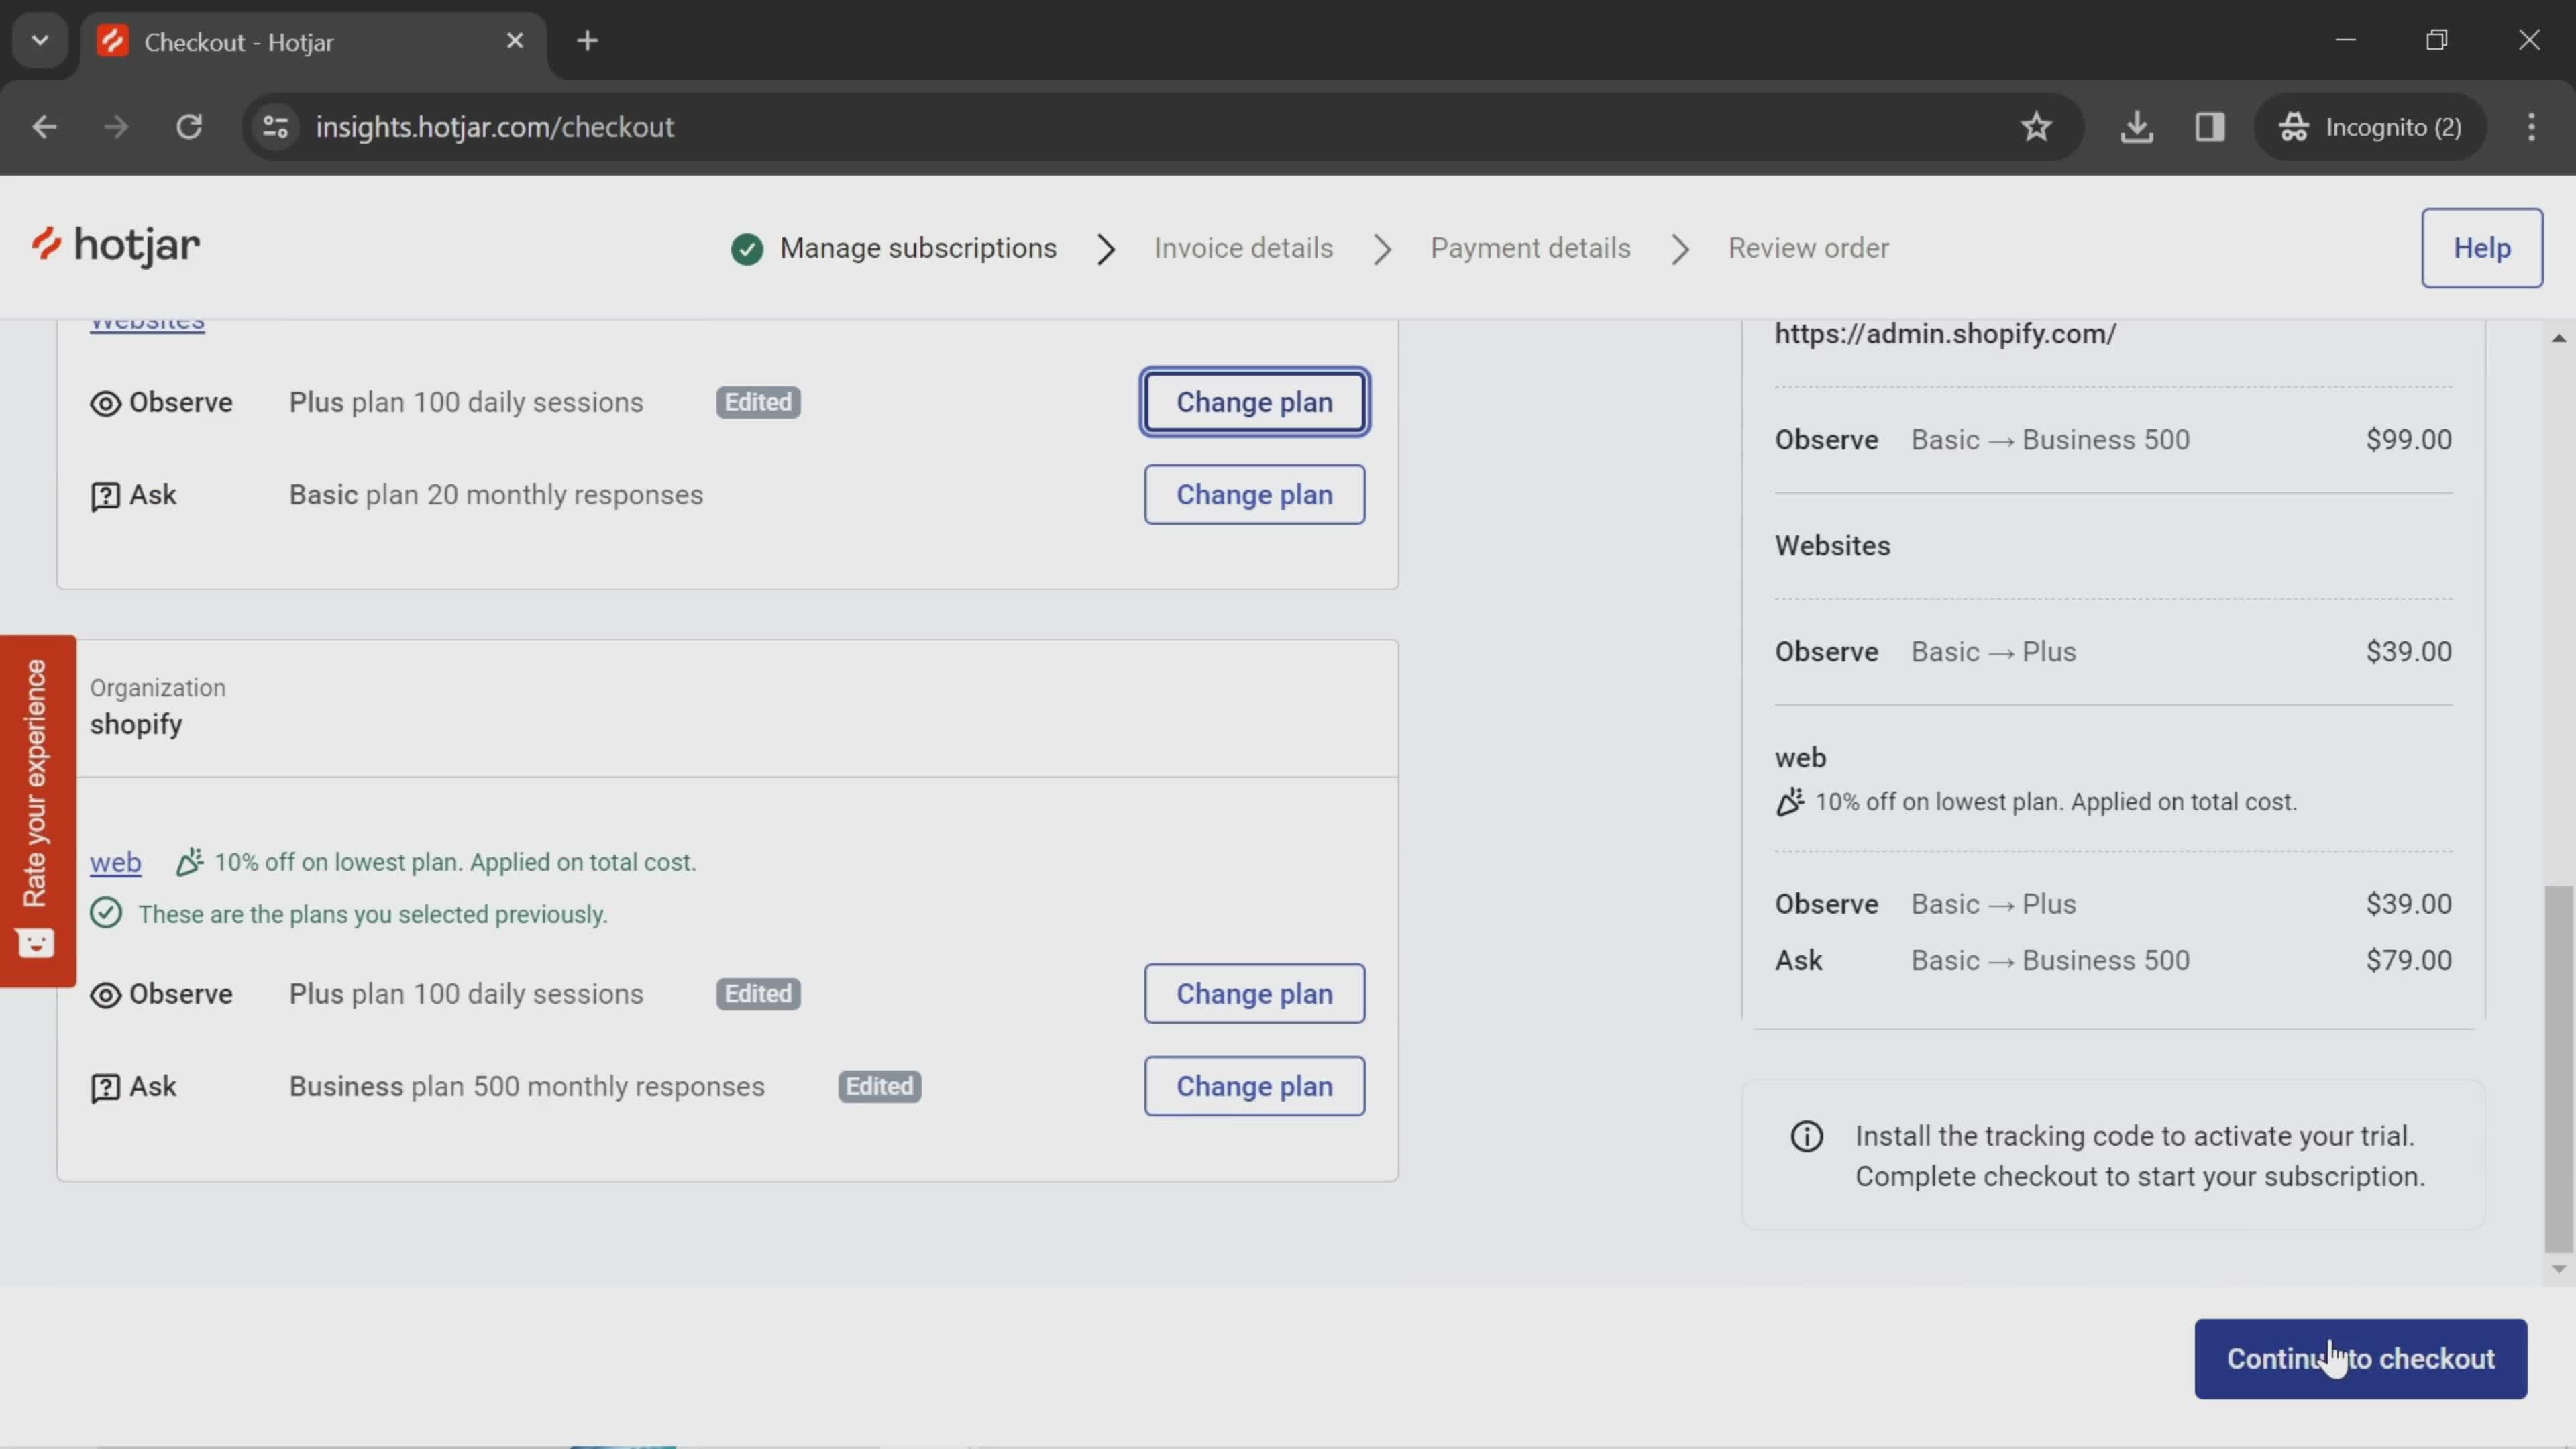2576x1449 pixels.
Task: Click the scrollbar up arrow
Action: 2558,338
